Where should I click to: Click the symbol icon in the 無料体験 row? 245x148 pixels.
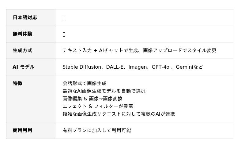[x=64, y=34]
